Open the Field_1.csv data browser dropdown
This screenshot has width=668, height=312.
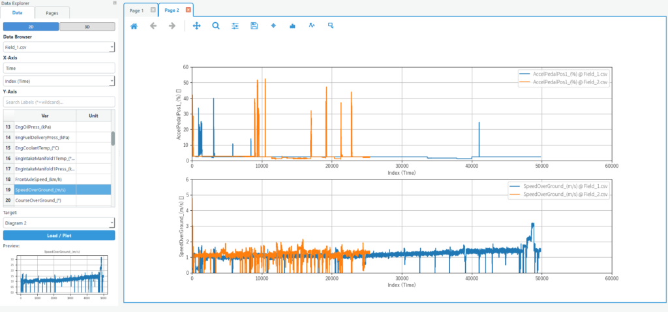[59, 48]
